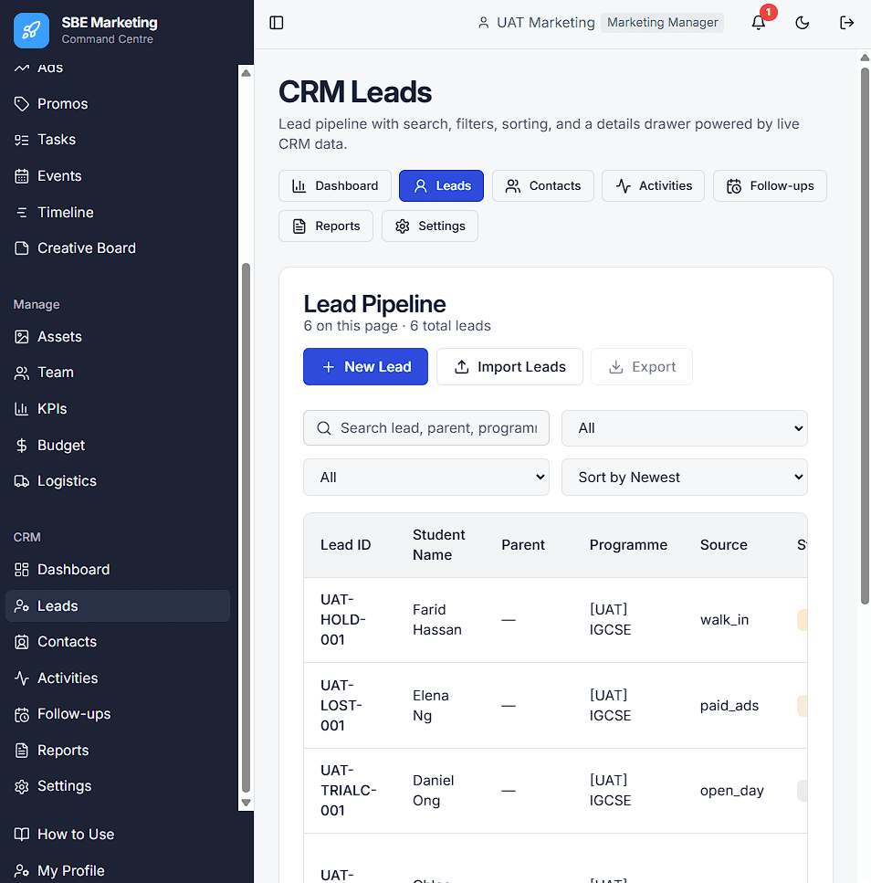Switch to the Follow-ups tab

click(770, 186)
